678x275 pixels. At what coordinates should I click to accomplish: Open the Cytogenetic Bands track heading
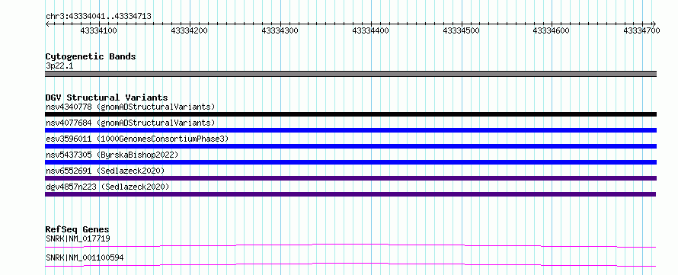tap(91, 56)
